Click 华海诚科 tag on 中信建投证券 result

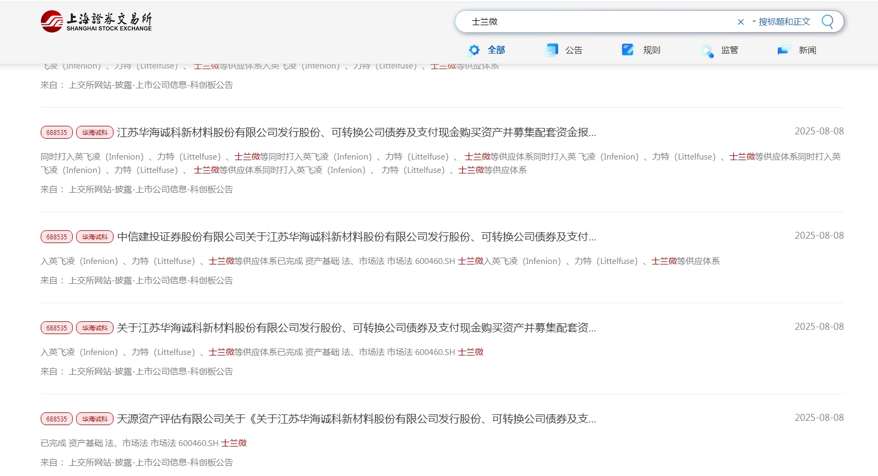coord(95,237)
